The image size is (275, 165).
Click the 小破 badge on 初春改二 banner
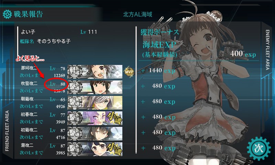[114, 118]
